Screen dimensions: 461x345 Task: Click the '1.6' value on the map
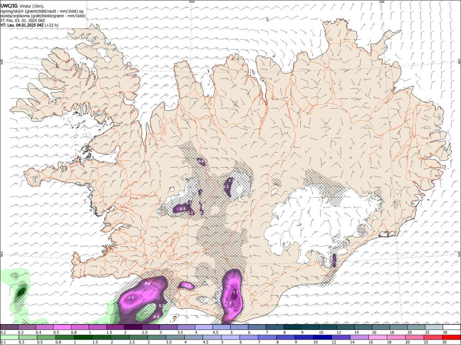point(131,298)
